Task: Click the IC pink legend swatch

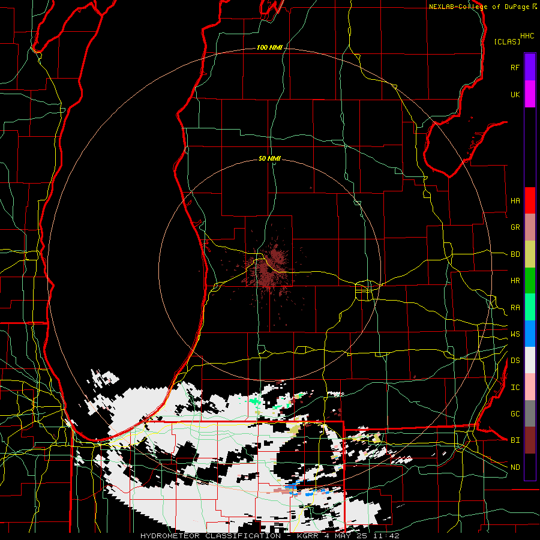Action: (530, 387)
